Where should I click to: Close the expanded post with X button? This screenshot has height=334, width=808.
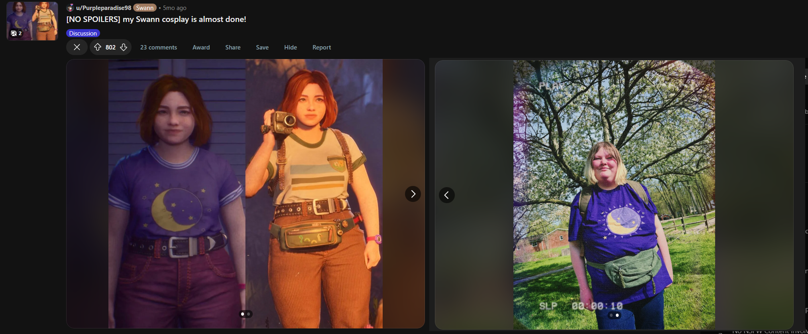(77, 47)
